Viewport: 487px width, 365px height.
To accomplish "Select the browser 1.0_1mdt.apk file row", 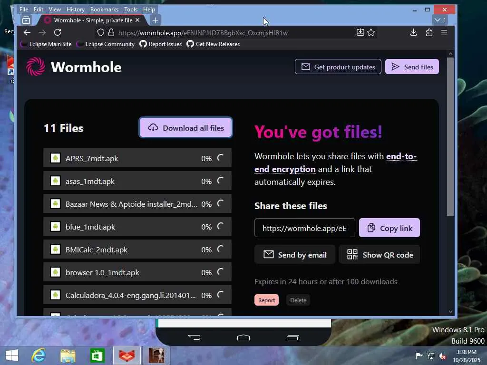I will pos(137,272).
